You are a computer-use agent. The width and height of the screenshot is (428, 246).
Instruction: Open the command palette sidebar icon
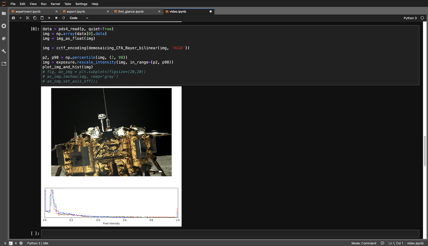tap(4, 39)
